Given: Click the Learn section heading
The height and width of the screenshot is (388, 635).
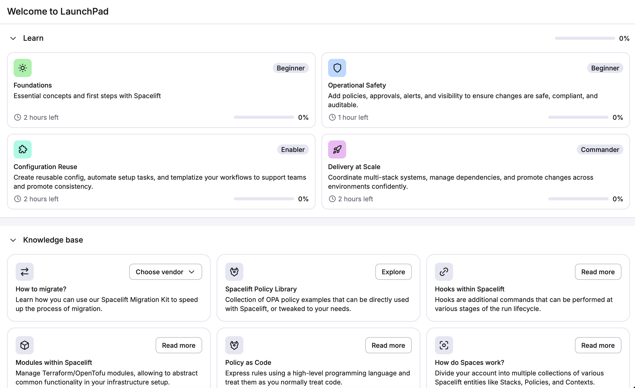Looking at the screenshot, I should [x=33, y=38].
